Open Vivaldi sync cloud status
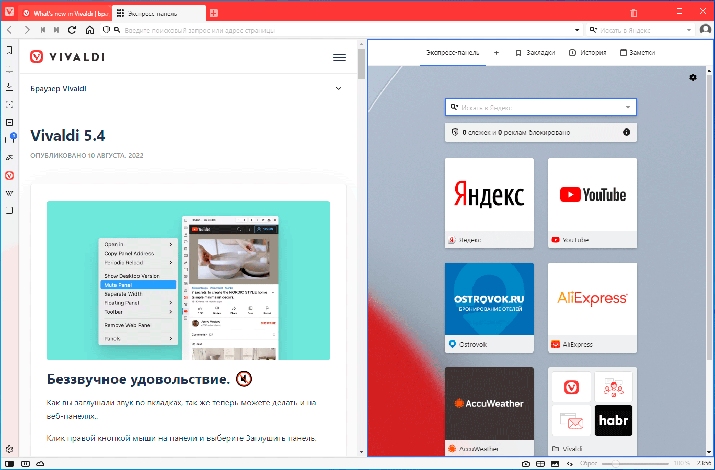715x470 pixels. [40, 464]
